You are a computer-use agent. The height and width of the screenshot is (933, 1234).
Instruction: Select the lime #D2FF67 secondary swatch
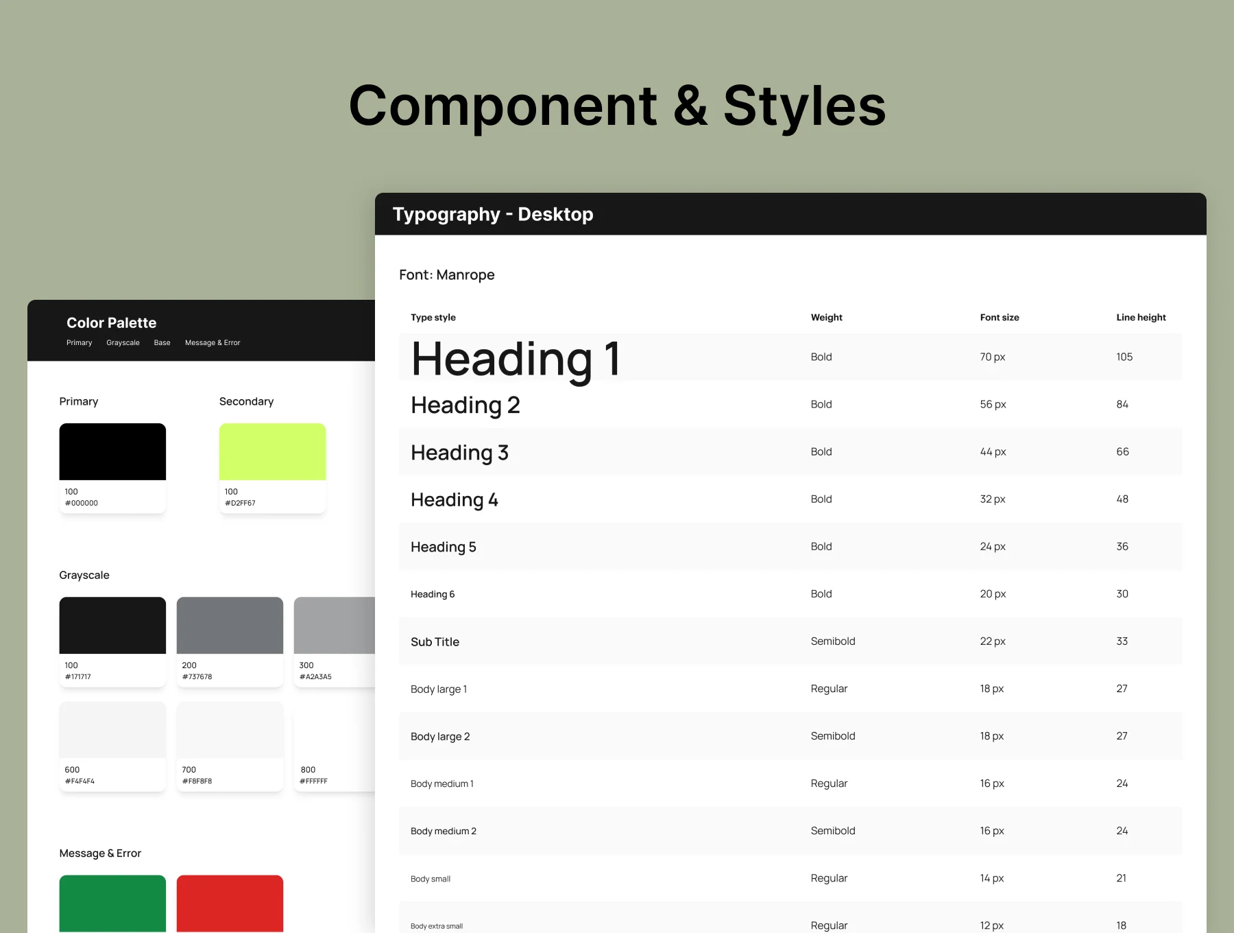272,468
